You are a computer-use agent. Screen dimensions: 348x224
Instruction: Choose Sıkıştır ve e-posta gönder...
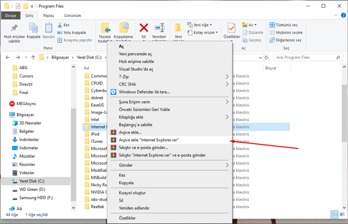[x=170, y=148]
